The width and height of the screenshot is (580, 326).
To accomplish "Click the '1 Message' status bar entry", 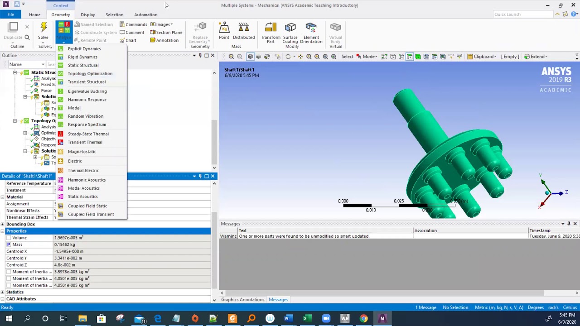I will (426, 307).
